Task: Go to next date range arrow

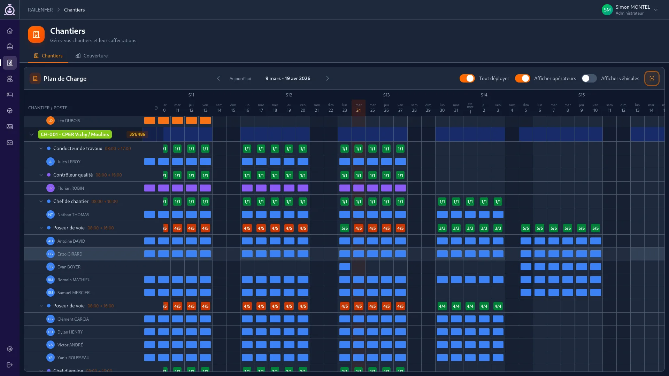Action: (x=328, y=78)
